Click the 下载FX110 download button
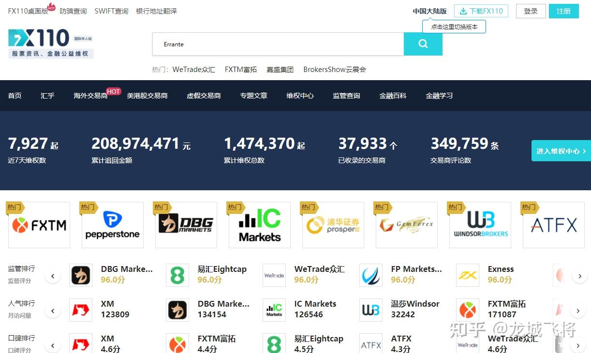 point(481,11)
